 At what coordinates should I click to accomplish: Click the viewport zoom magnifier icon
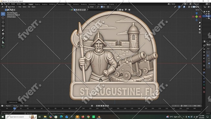(x=200, y=23)
